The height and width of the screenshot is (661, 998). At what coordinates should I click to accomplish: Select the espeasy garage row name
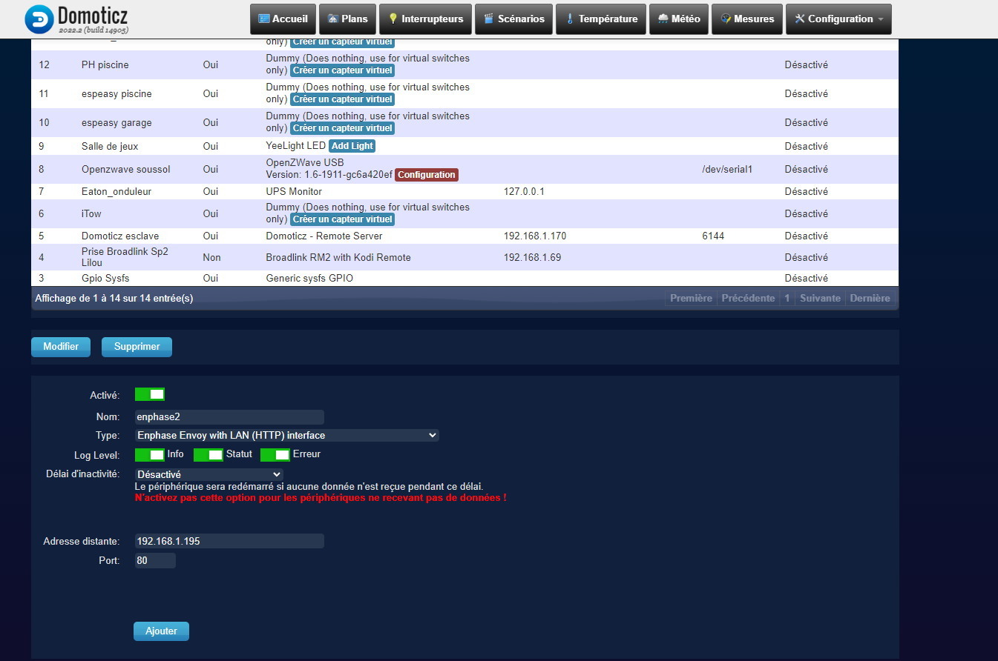coord(116,123)
